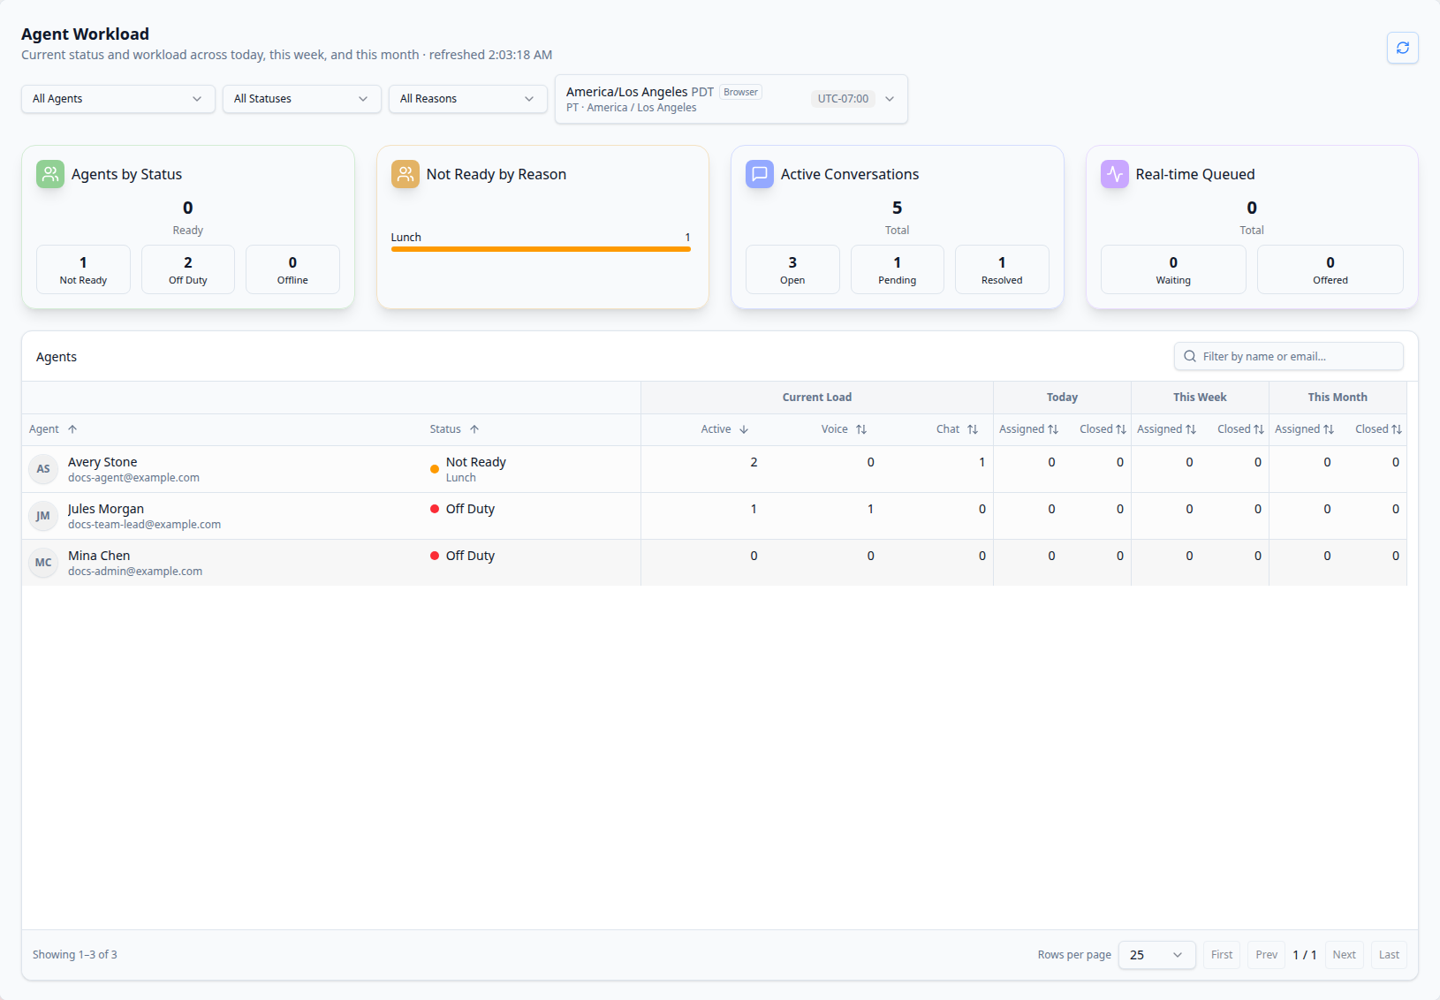Jump to the Last page
Screen dimensions: 1440x1000
click(x=1389, y=955)
